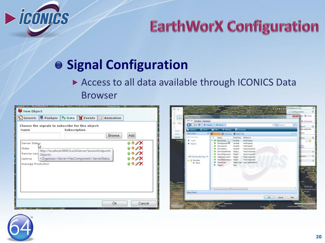Click the Data Browser Search field
The width and height of the screenshot is (325, 243).
pyautogui.click(x=285, y=125)
